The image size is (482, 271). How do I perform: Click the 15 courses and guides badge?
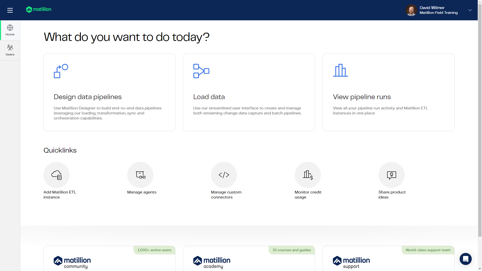[x=291, y=250]
